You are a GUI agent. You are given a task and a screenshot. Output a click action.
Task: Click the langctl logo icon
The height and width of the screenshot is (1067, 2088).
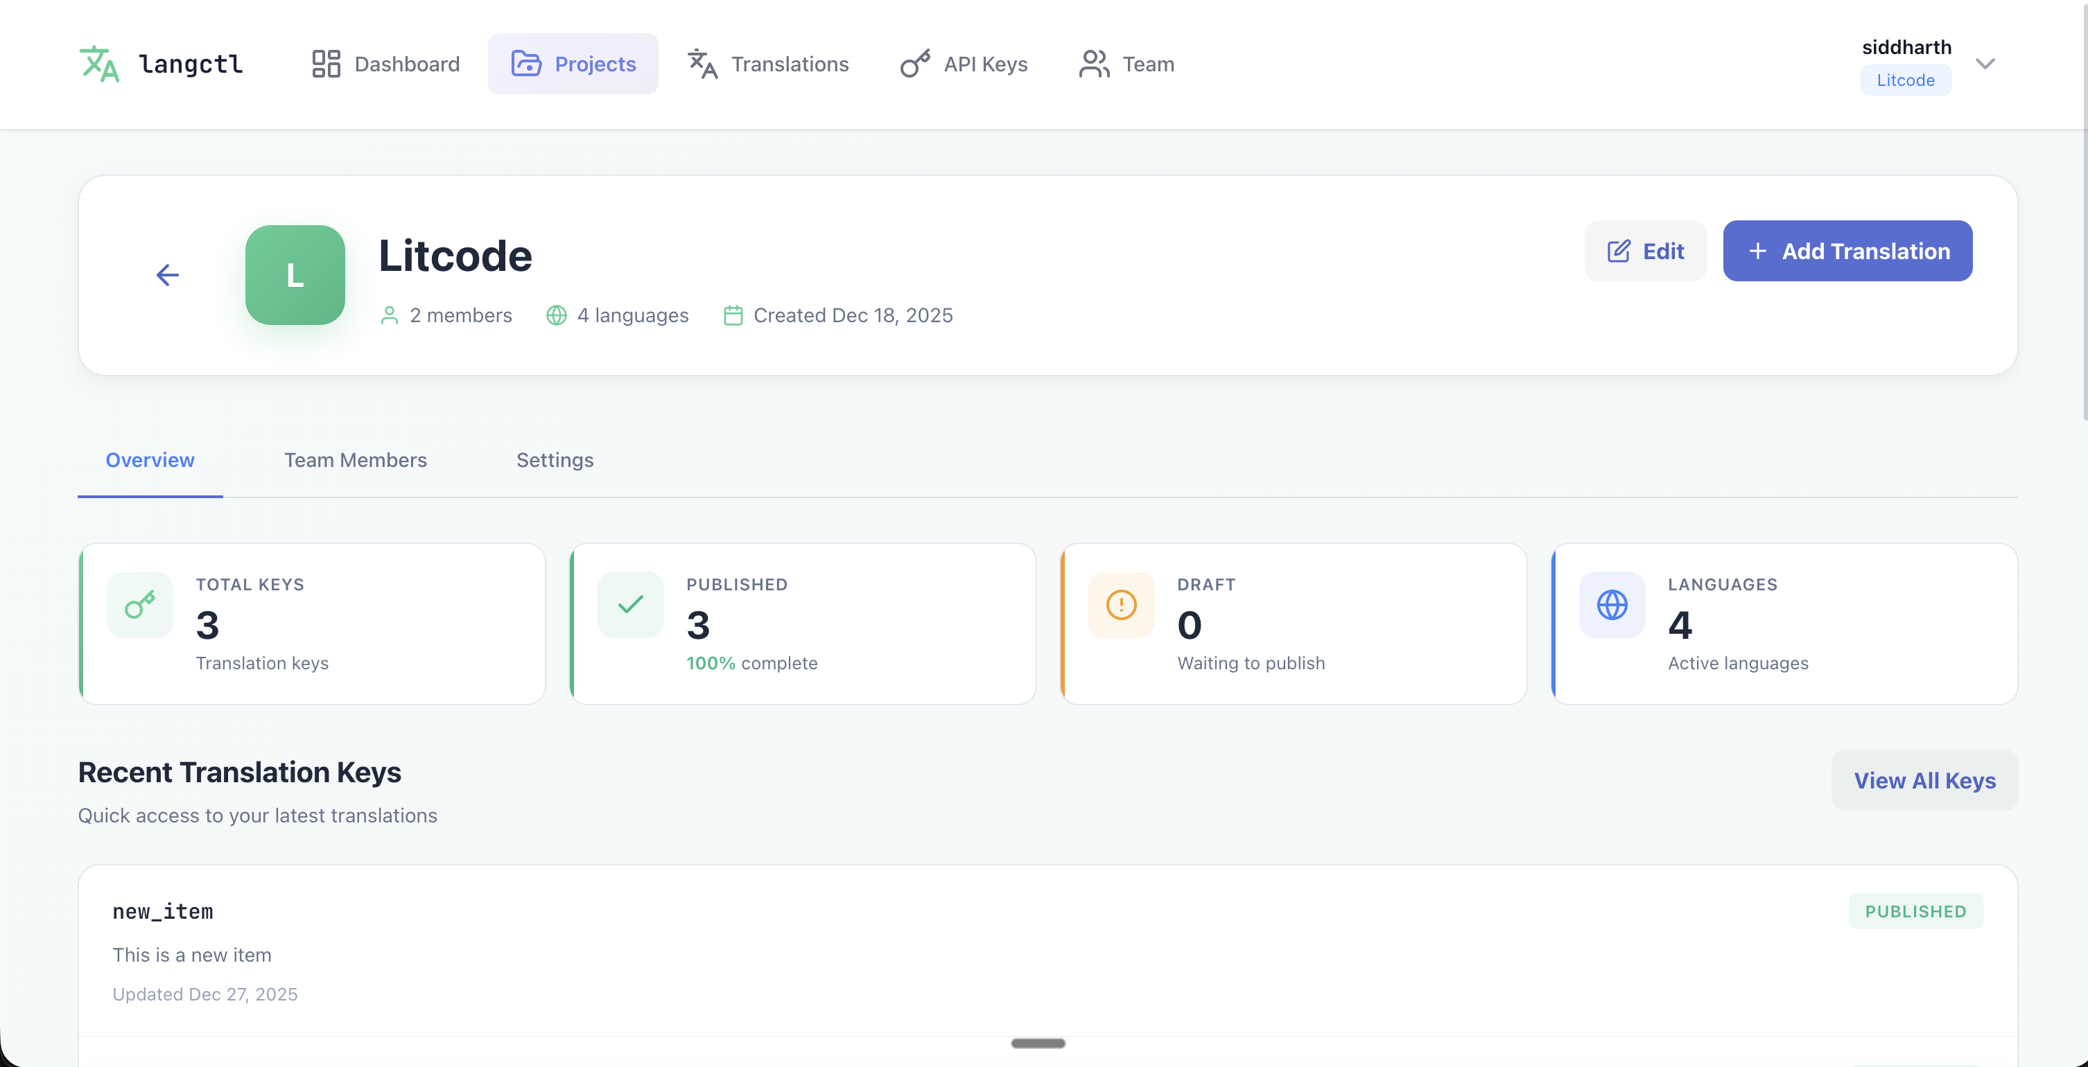(100, 64)
